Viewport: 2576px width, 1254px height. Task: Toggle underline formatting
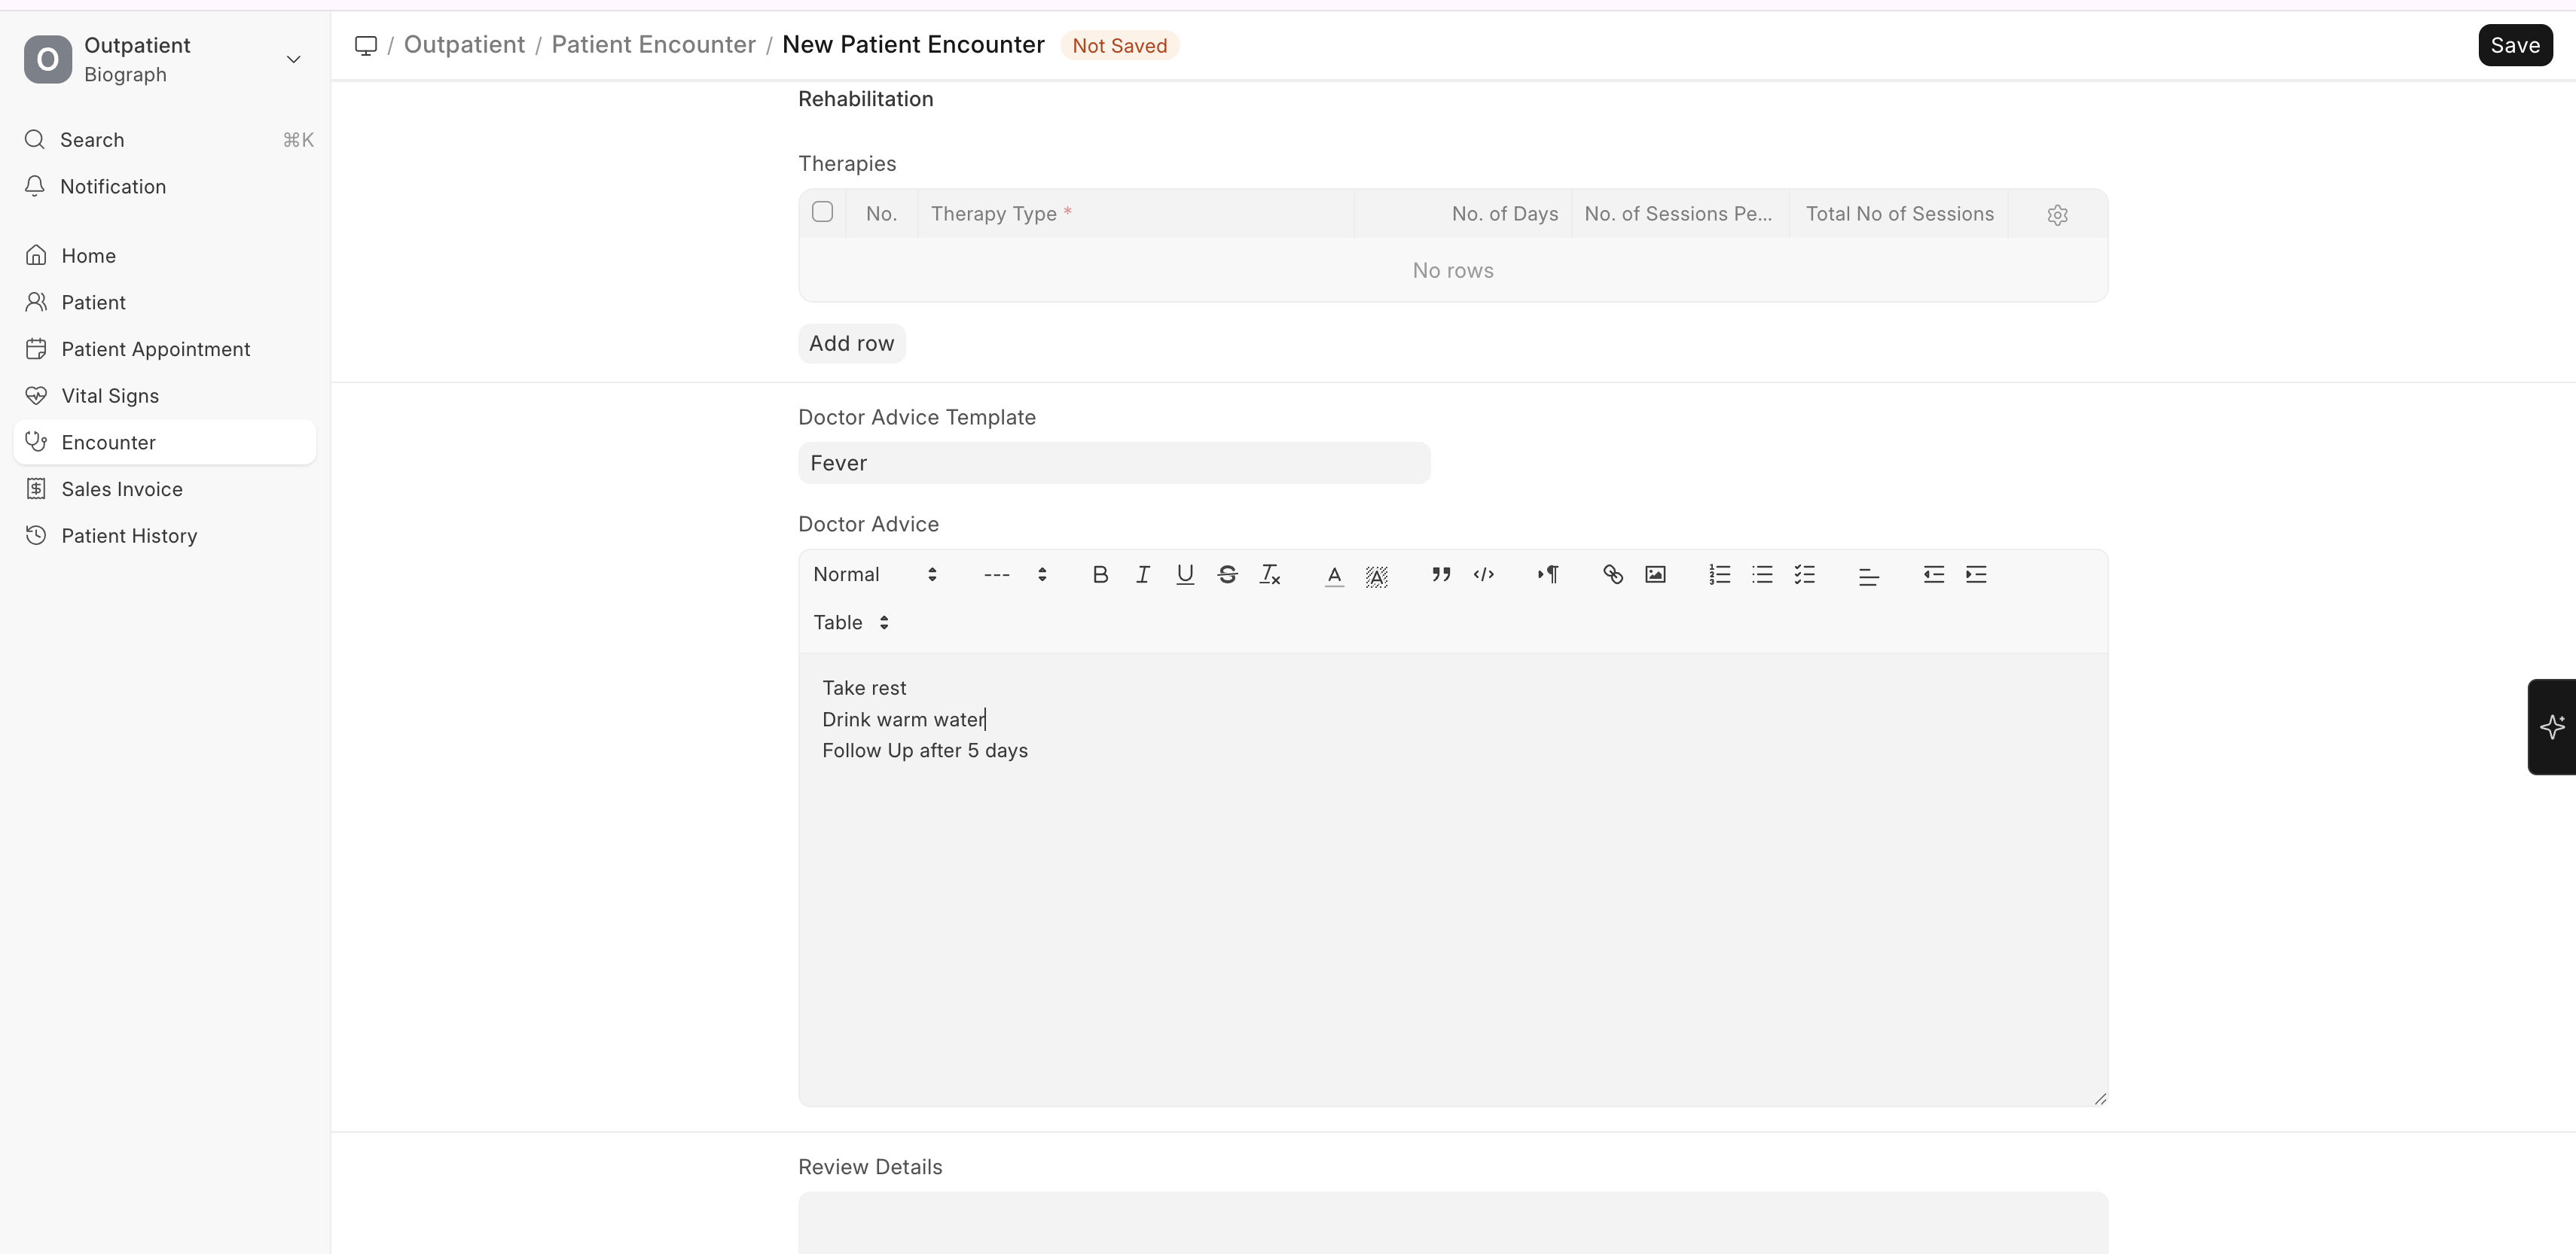[x=1185, y=574]
